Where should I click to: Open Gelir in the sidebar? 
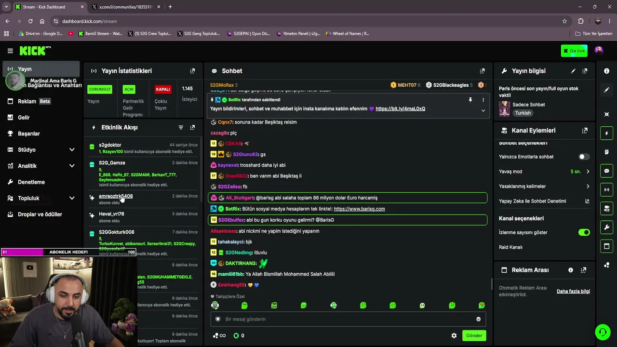[41, 118]
